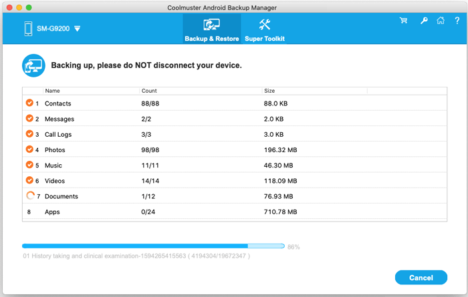Click the Backup & Restore monitor icon

point(212,25)
